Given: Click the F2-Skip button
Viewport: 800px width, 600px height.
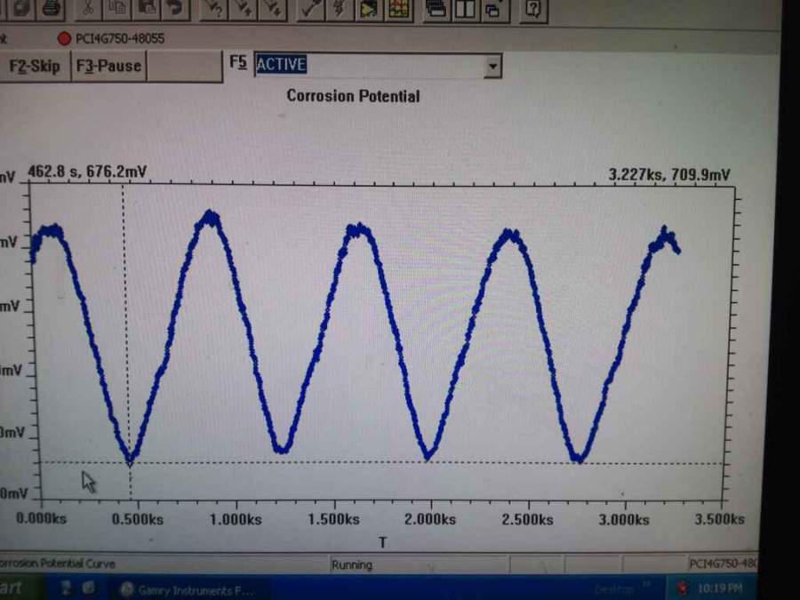Looking at the screenshot, I should [34, 67].
